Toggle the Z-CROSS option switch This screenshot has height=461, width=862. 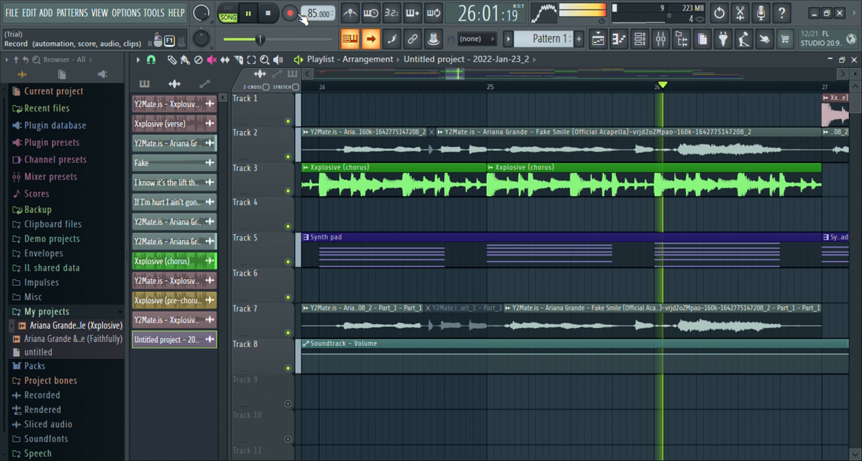(266, 87)
